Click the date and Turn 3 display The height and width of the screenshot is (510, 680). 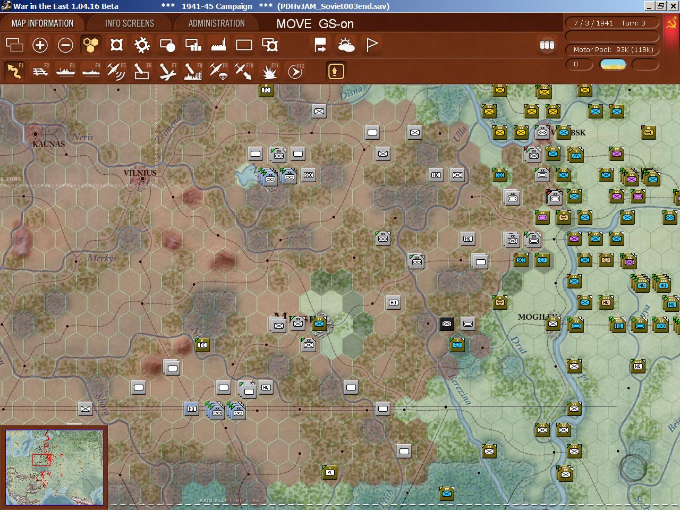(612, 23)
